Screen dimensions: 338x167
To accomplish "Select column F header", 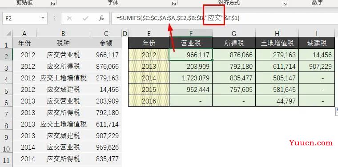I will (x=191, y=33).
